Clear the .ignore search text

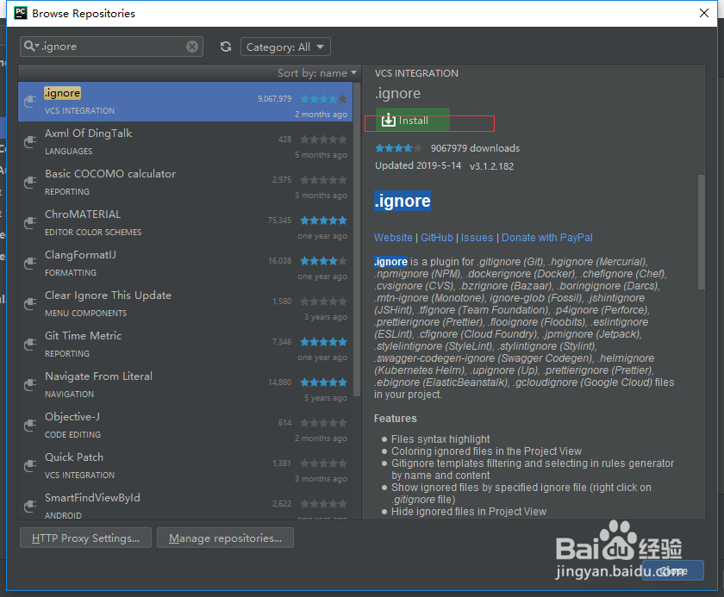click(192, 47)
